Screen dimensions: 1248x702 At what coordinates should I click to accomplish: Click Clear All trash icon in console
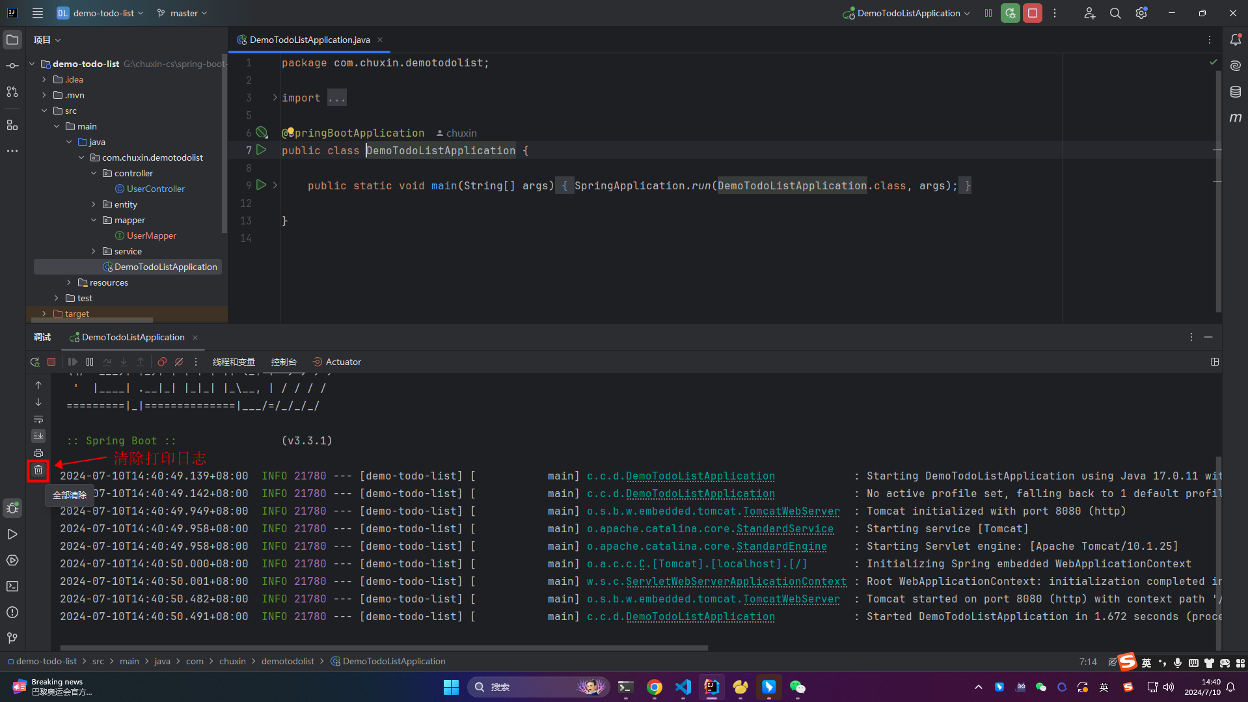tap(38, 470)
